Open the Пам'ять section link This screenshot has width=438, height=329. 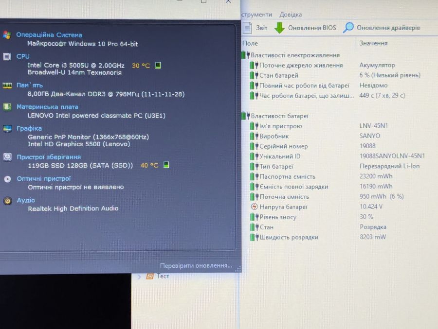pos(30,85)
